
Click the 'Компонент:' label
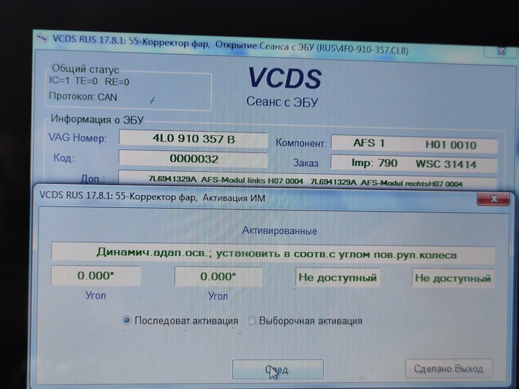(301, 143)
